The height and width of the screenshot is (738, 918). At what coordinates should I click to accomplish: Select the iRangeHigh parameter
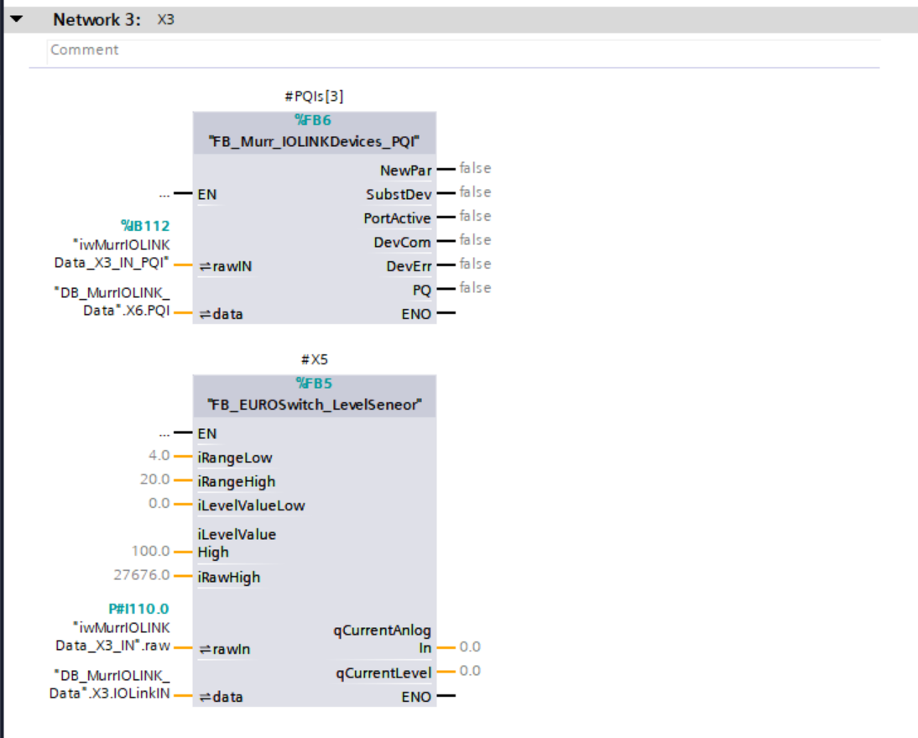point(237,482)
